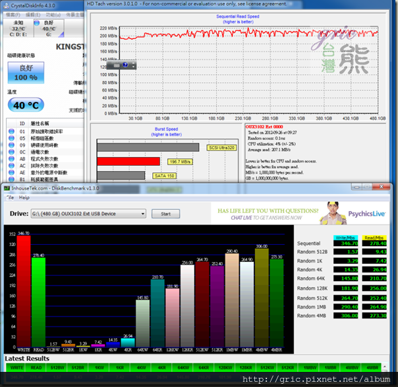Click Random 4MB write value 306.00
Image resolution: width=398 pixels, height=387 pixels.
[346, 315]
